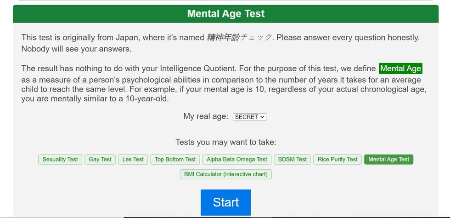Click the Tests you may want to take heading
This screenshot has height=218, width=450.
click(225, 142)
